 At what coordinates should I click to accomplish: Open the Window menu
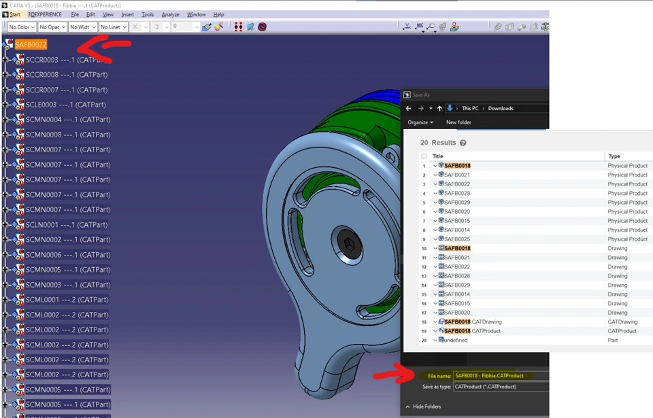(196, 14)
